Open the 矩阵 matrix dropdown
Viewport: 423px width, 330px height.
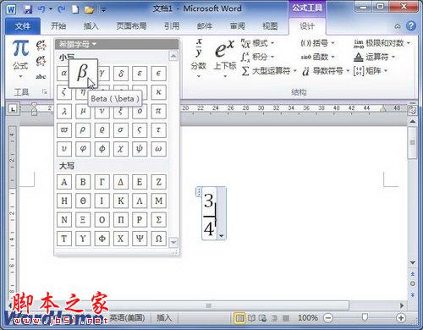pyautogui.click(x=371, y=70)
